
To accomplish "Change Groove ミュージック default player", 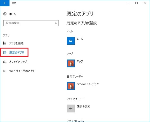I will click(x=87, y=84).
